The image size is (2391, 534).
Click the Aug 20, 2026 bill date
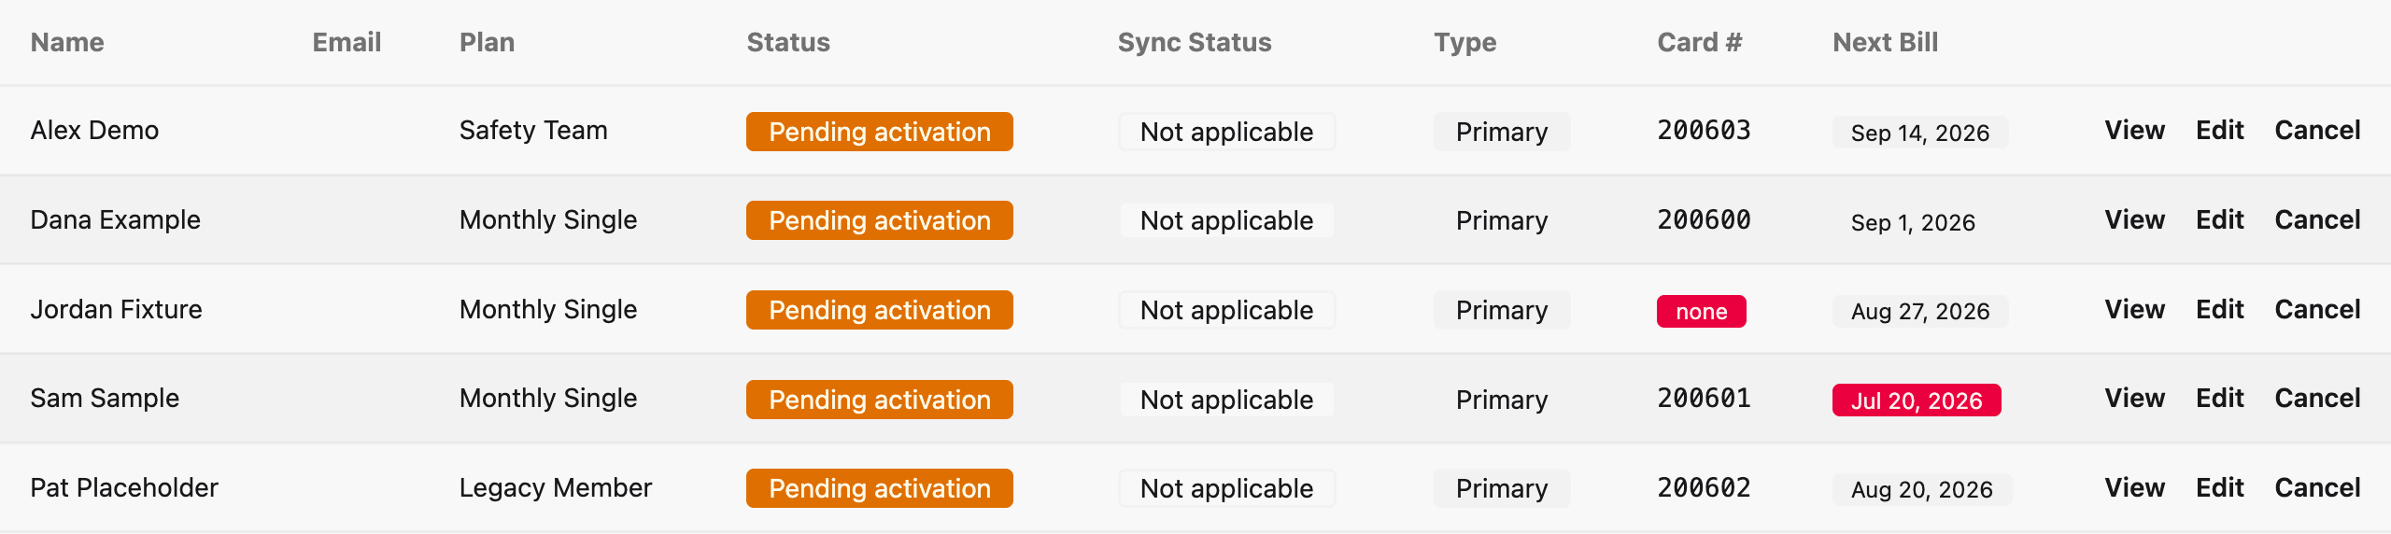pyautogui.click(x=1922, y=489)
